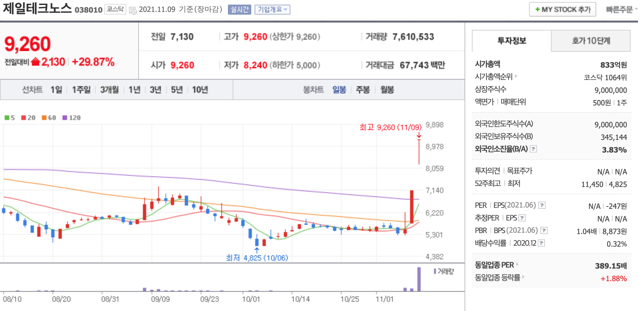Expand 동일업종 등락률 arrow link
Screen dimensions: 644x311
coord(523,277)
